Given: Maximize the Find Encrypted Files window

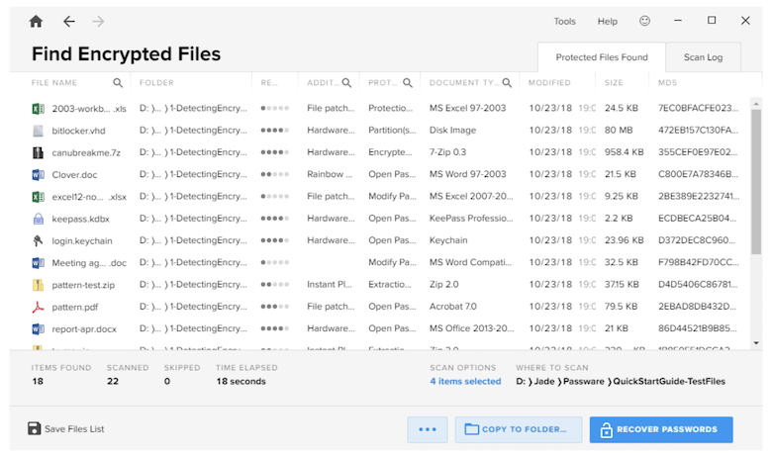Looking at the screenshot, I should point(712,20).
